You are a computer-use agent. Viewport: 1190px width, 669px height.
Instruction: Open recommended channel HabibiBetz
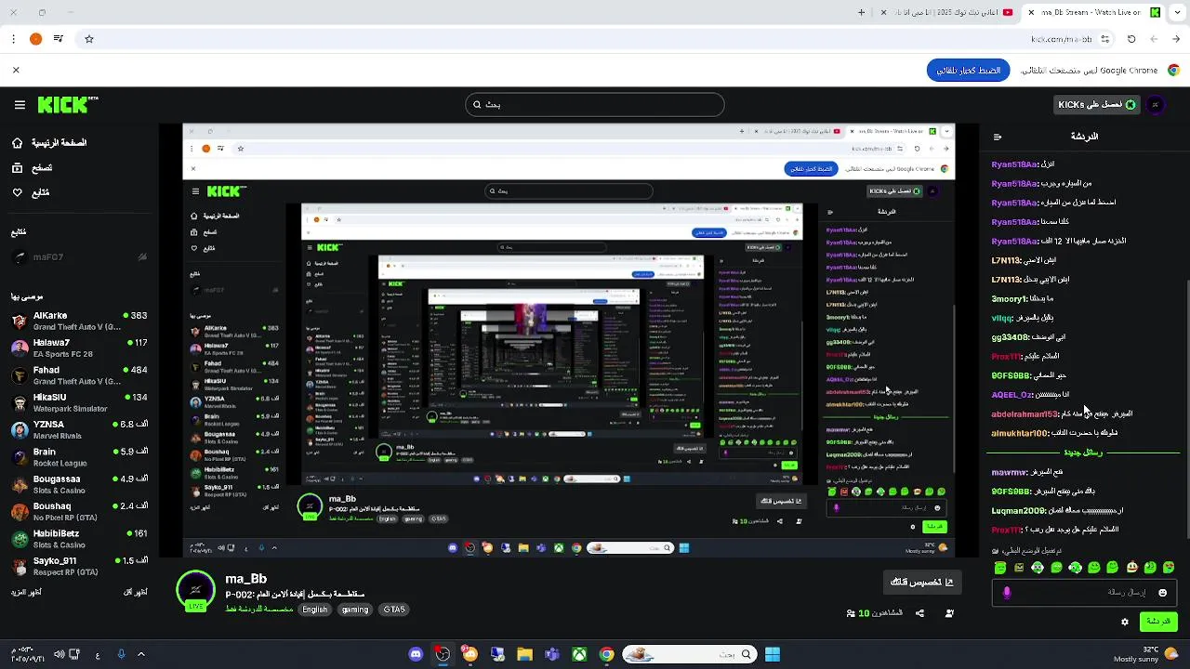pyautogui.click(x=79, y=539)
